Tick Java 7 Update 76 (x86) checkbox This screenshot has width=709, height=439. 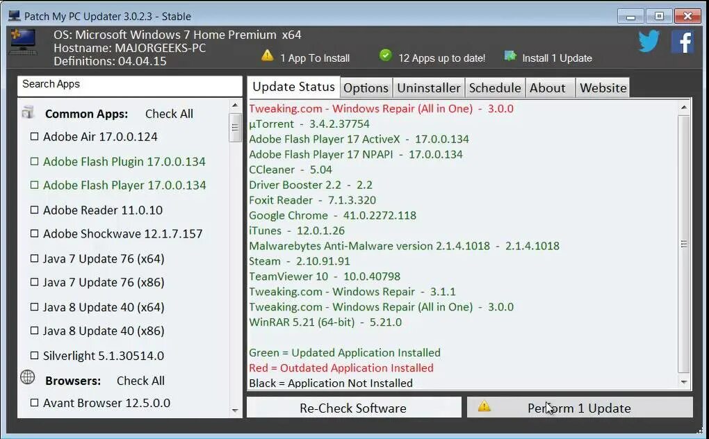[x=34, y=282]
